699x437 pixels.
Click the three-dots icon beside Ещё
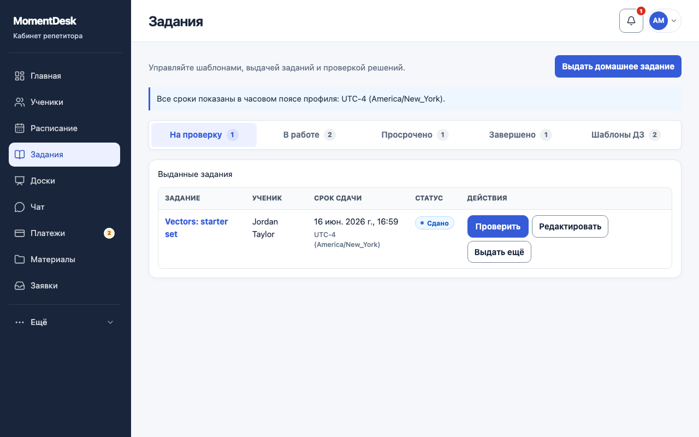point(20,322)
